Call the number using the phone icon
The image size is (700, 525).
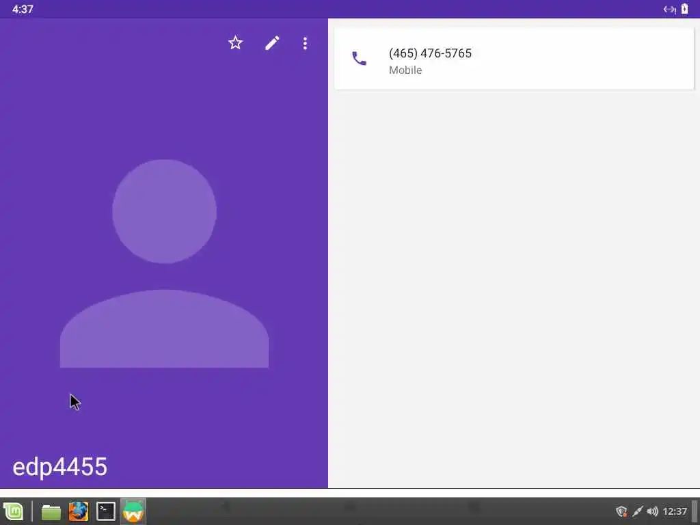pos(359,59)
